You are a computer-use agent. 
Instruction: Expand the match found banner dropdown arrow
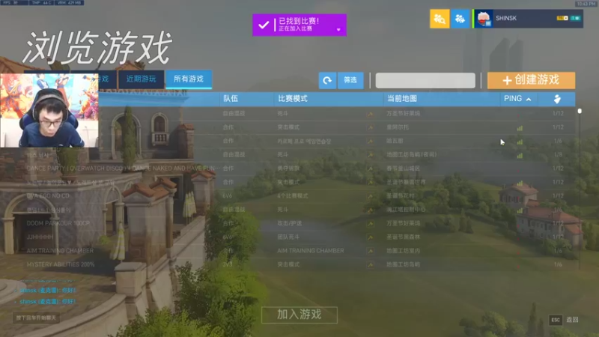click(x=338, y=29)
